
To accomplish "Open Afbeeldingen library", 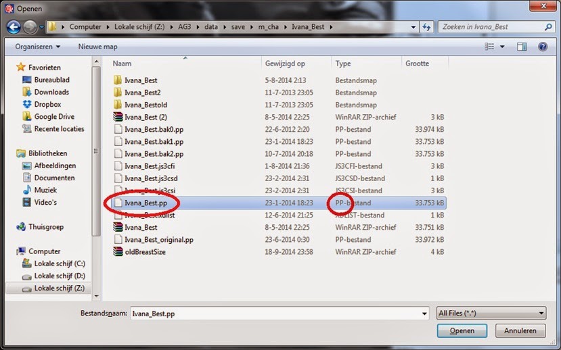I will coord(55,166).
